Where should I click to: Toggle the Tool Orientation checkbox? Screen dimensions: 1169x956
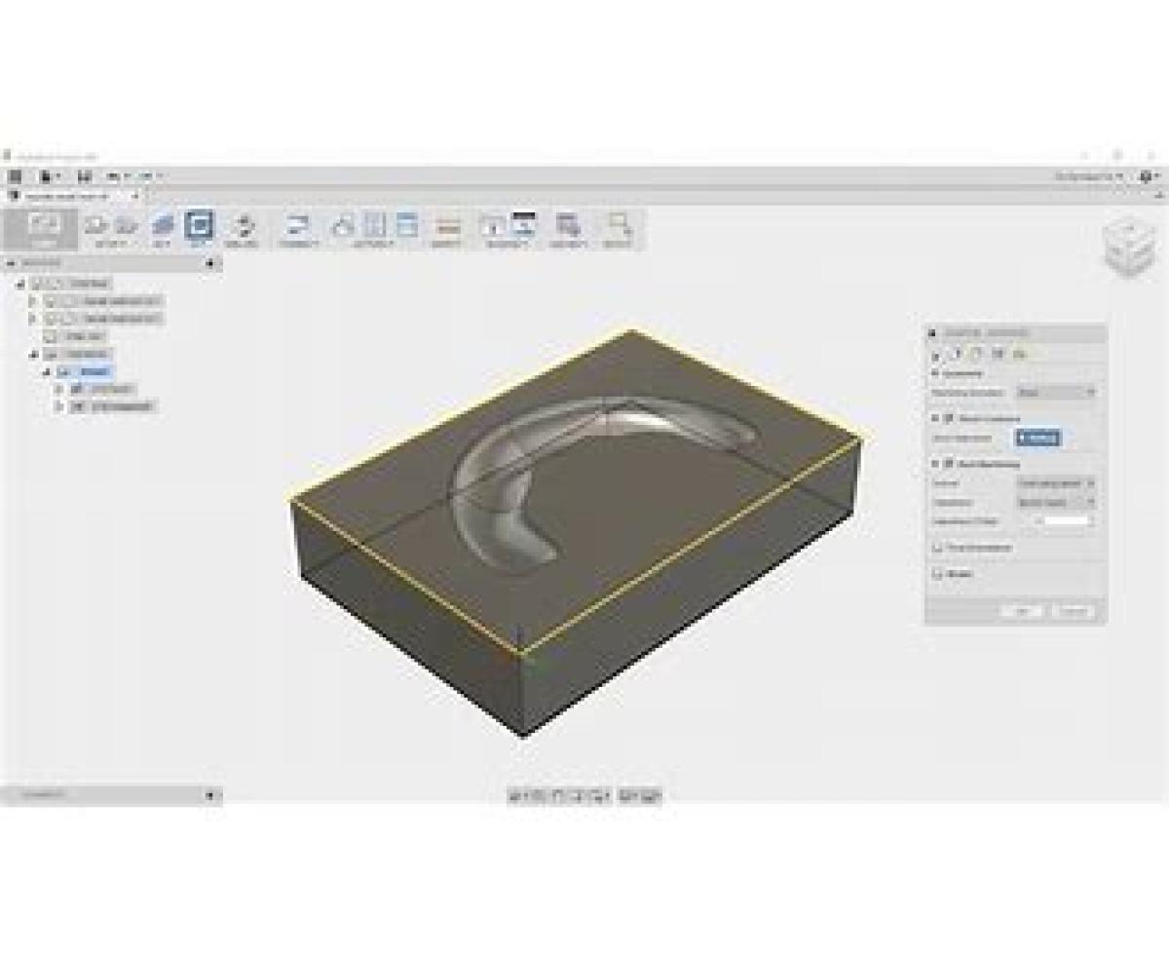click(x=937, y=548)
